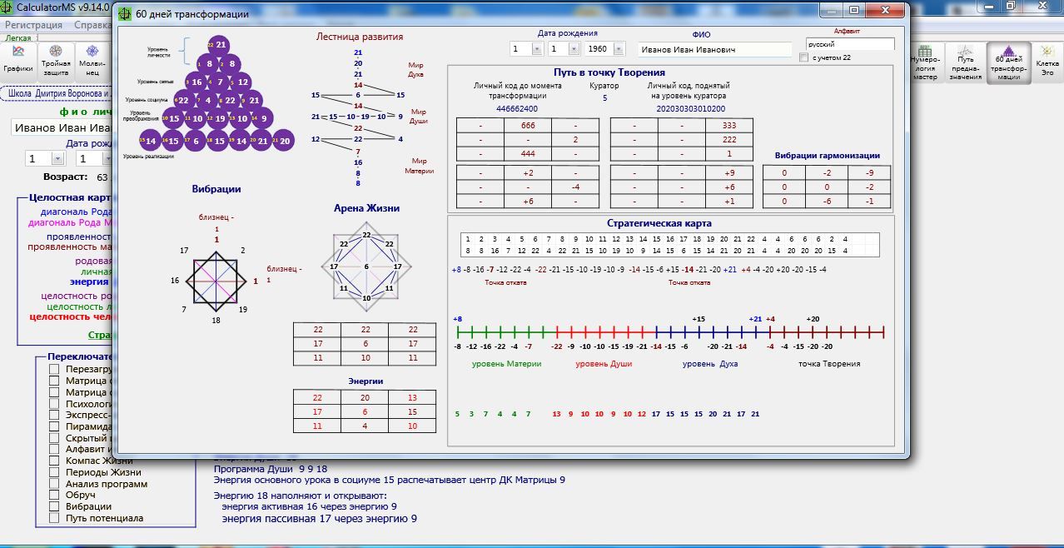Screen dimensions: 1064x548
Task: Click raised personal code 20203030301​0200
Action: (690, 108)
